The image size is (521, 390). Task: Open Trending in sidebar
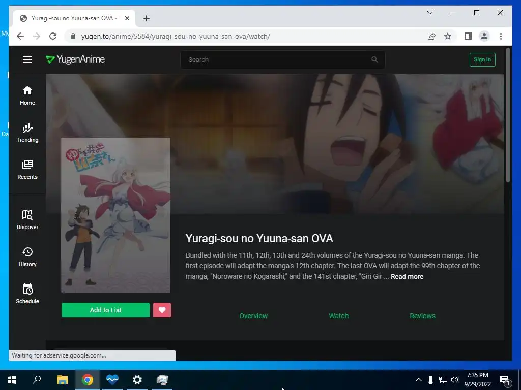(27, 133)
